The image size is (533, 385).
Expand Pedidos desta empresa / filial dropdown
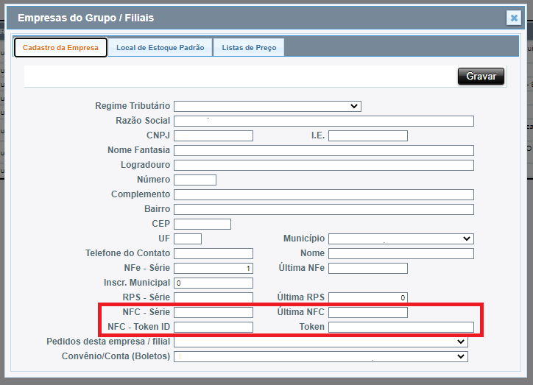pos(320,342)
